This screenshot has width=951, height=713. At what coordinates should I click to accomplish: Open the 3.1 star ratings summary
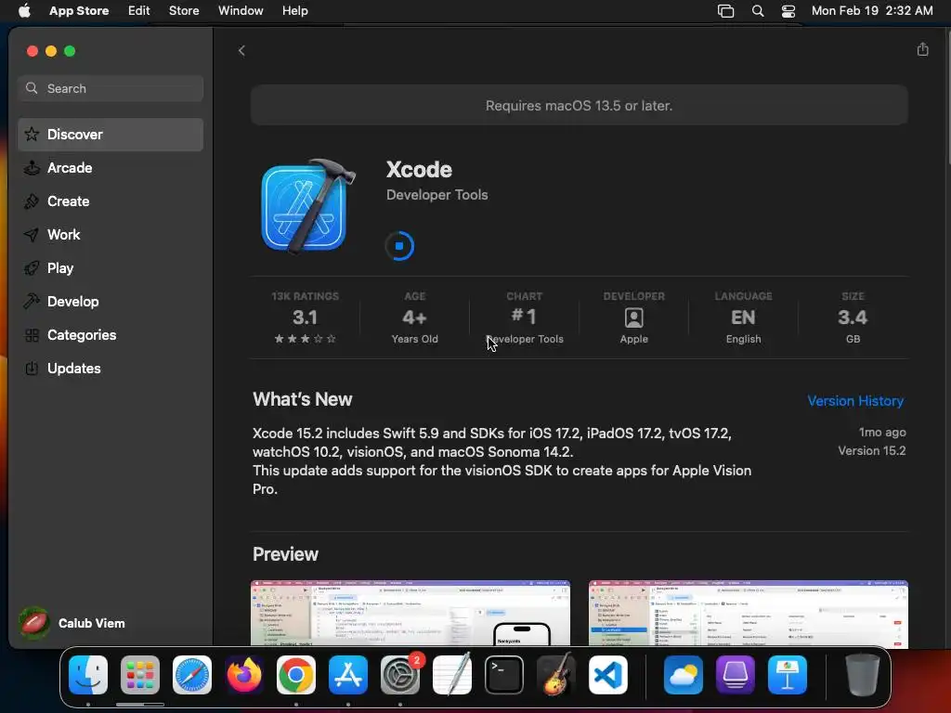point(305,318)
